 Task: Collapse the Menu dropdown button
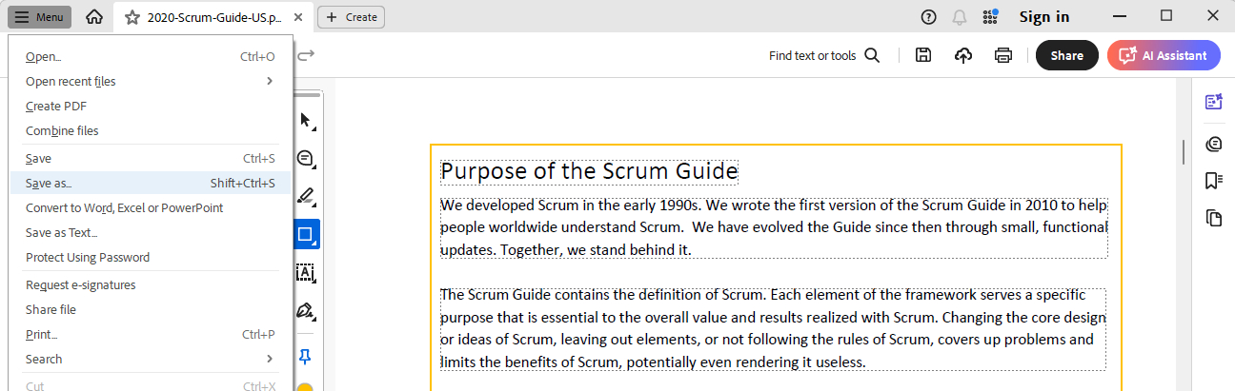39,17
